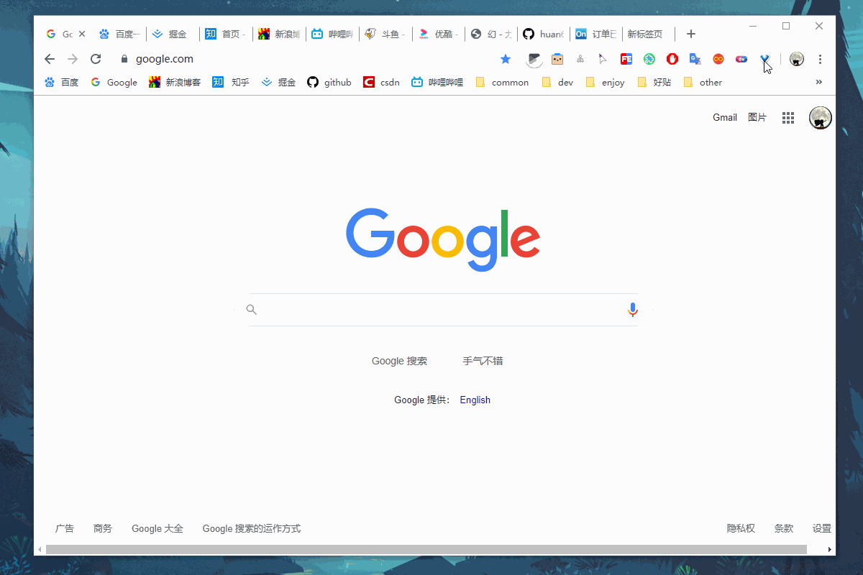Open the github bookmark
The height and width of the screenshot is (575, 863).
click(329, 83)
